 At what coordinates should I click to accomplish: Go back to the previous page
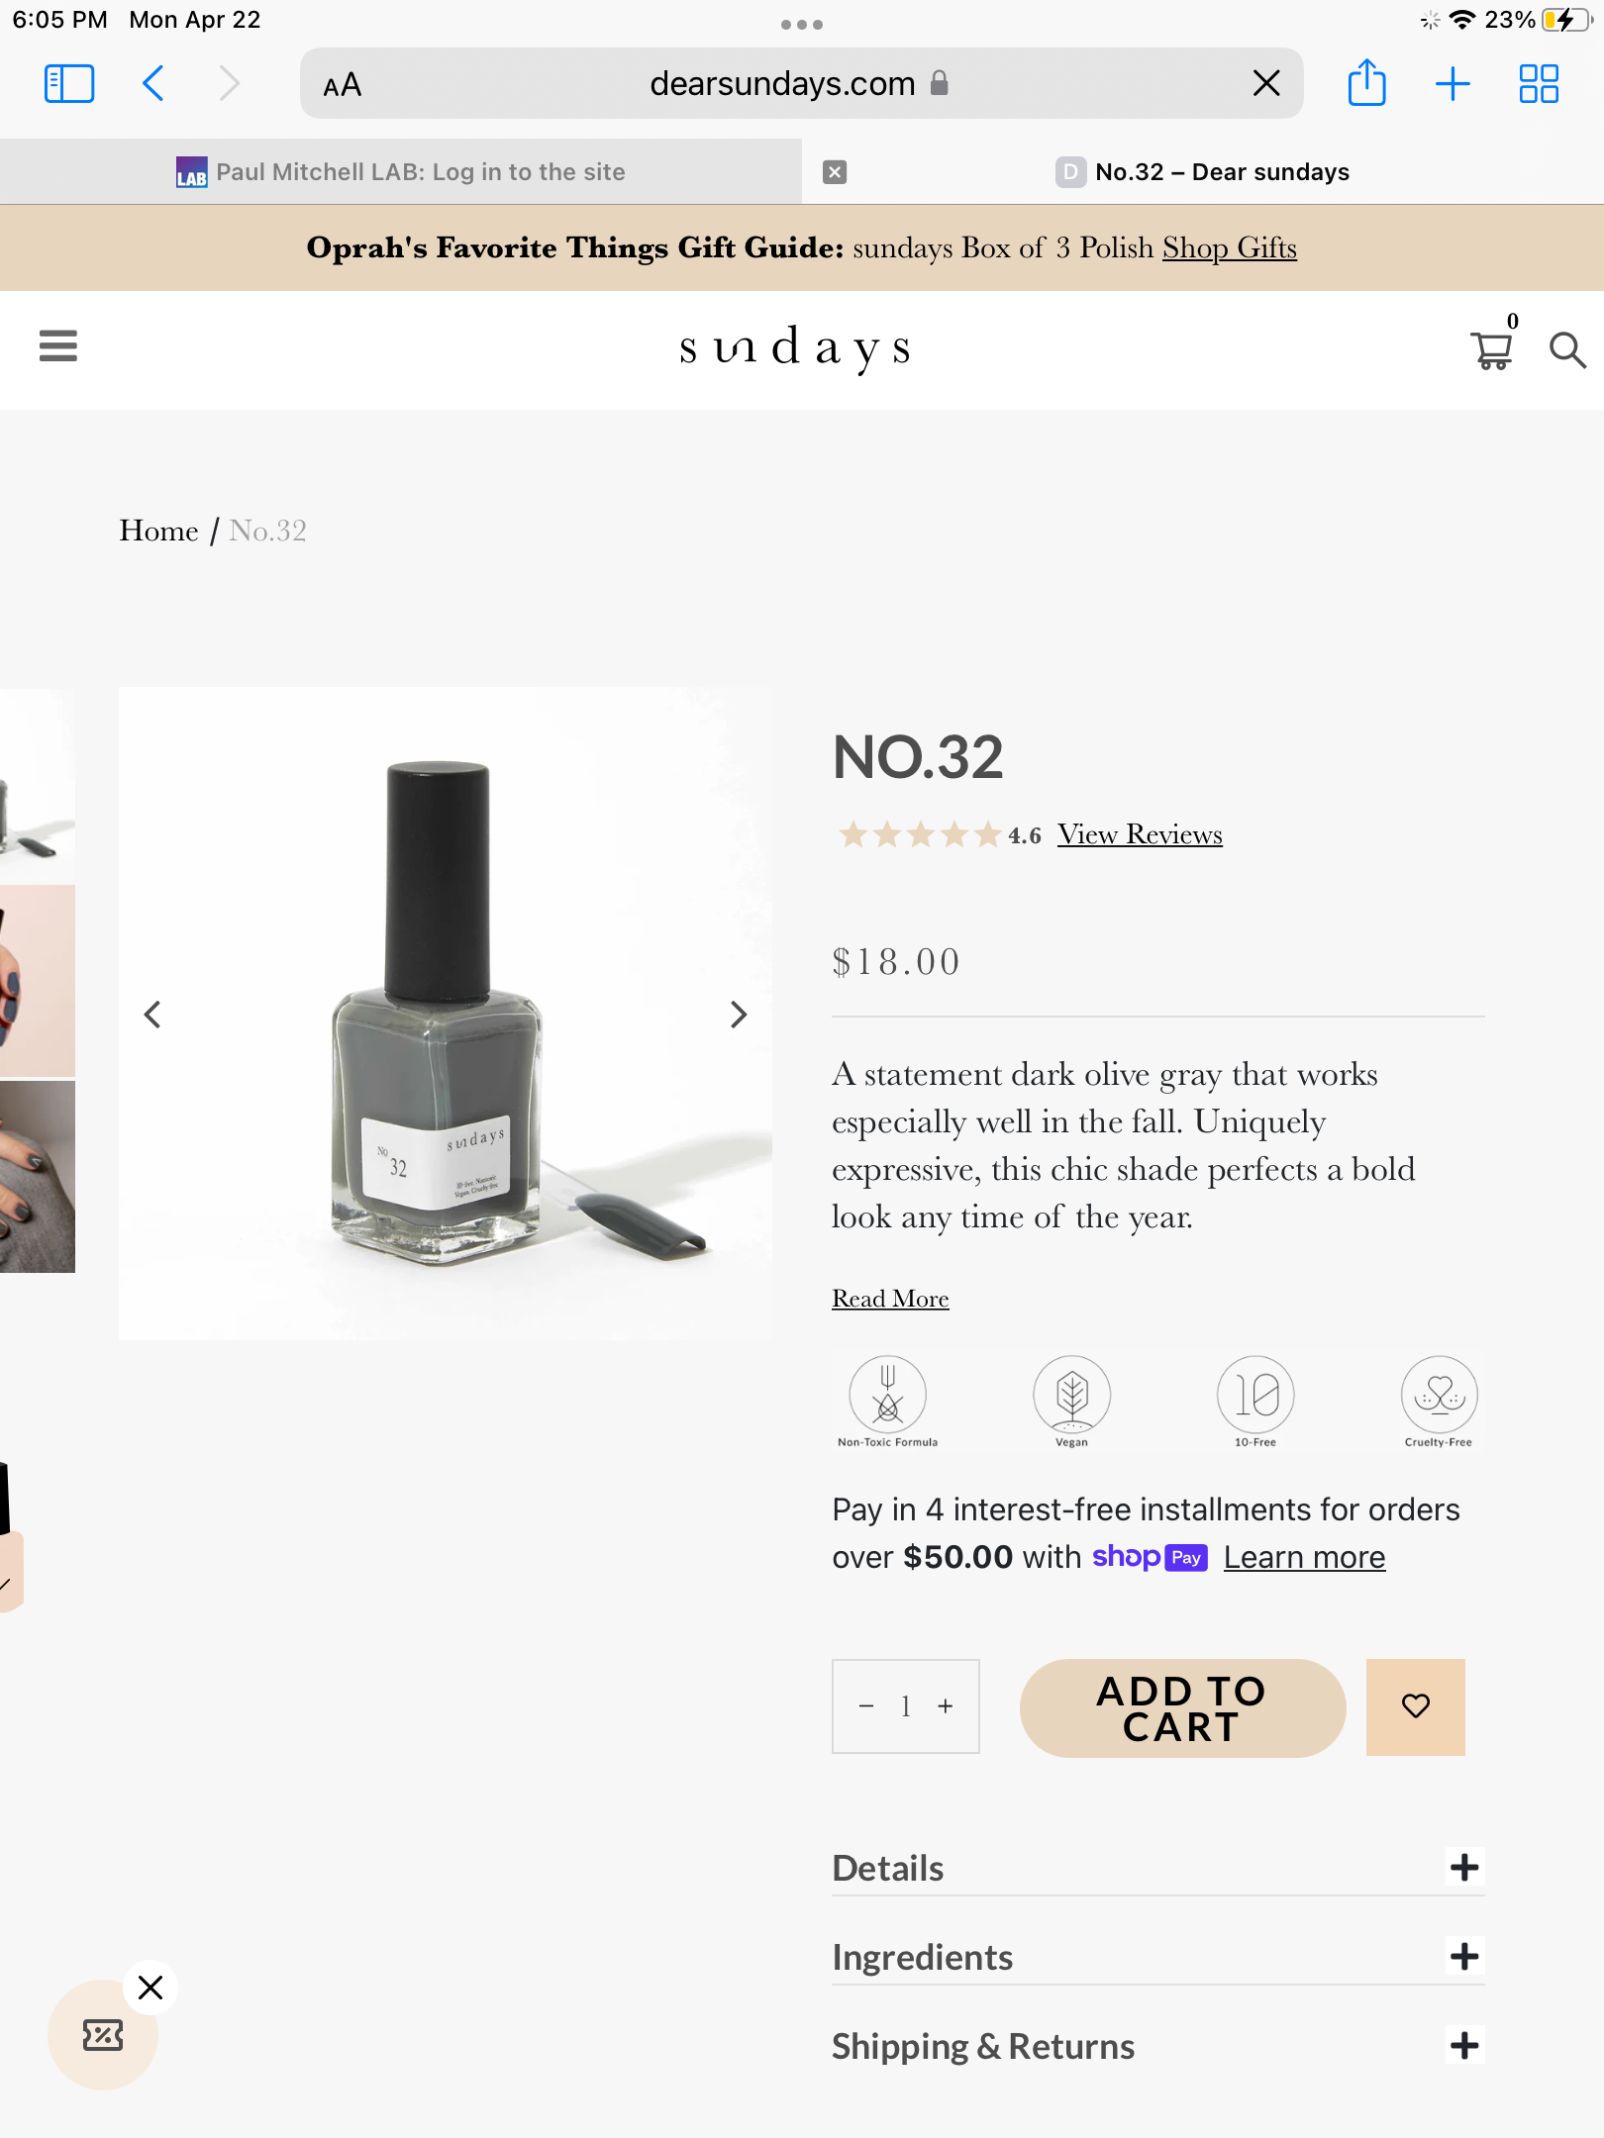153,83
